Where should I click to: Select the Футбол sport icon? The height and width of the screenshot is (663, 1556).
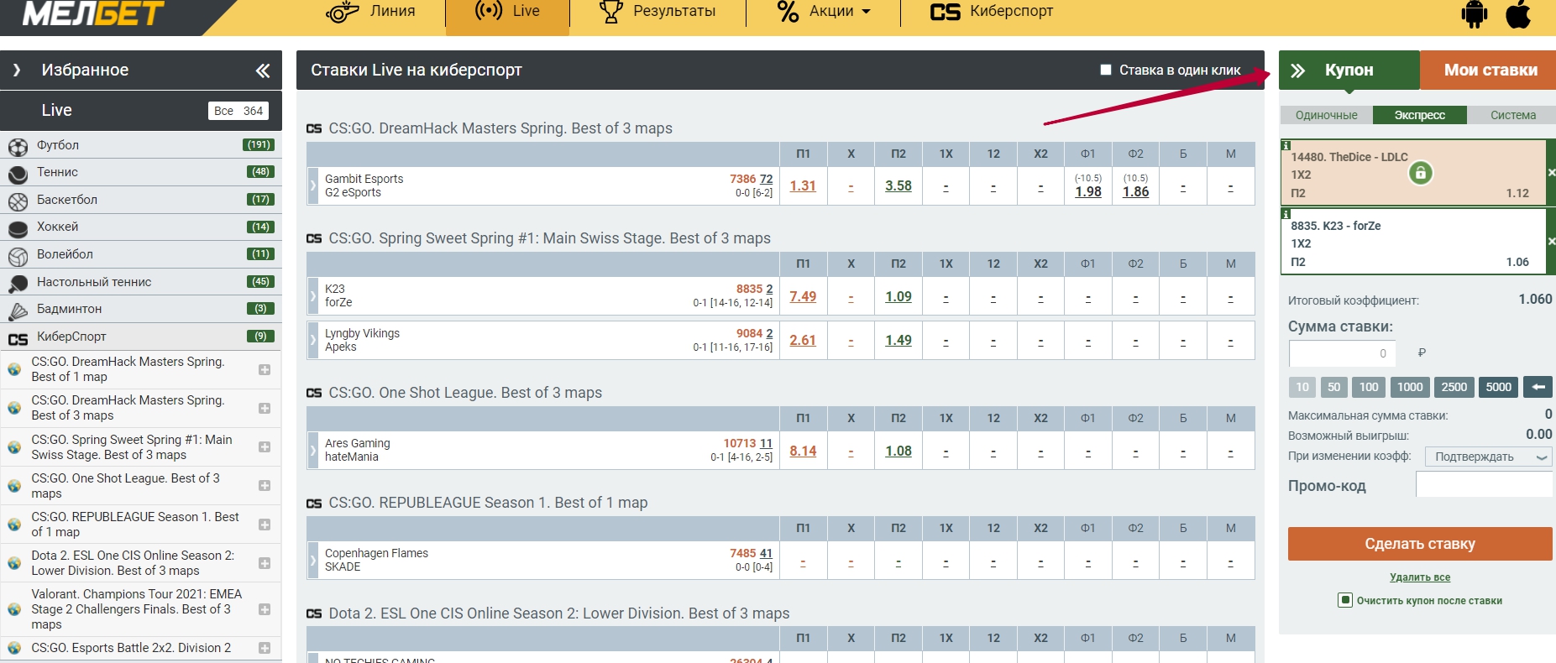(x=18, y=147)
